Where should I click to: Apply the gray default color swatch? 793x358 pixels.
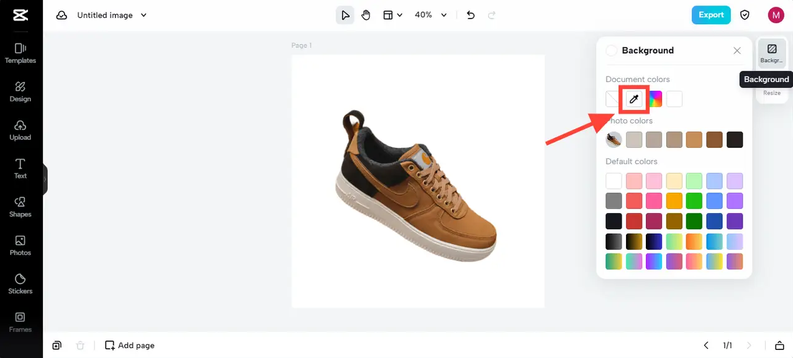(x=614, y=201)
